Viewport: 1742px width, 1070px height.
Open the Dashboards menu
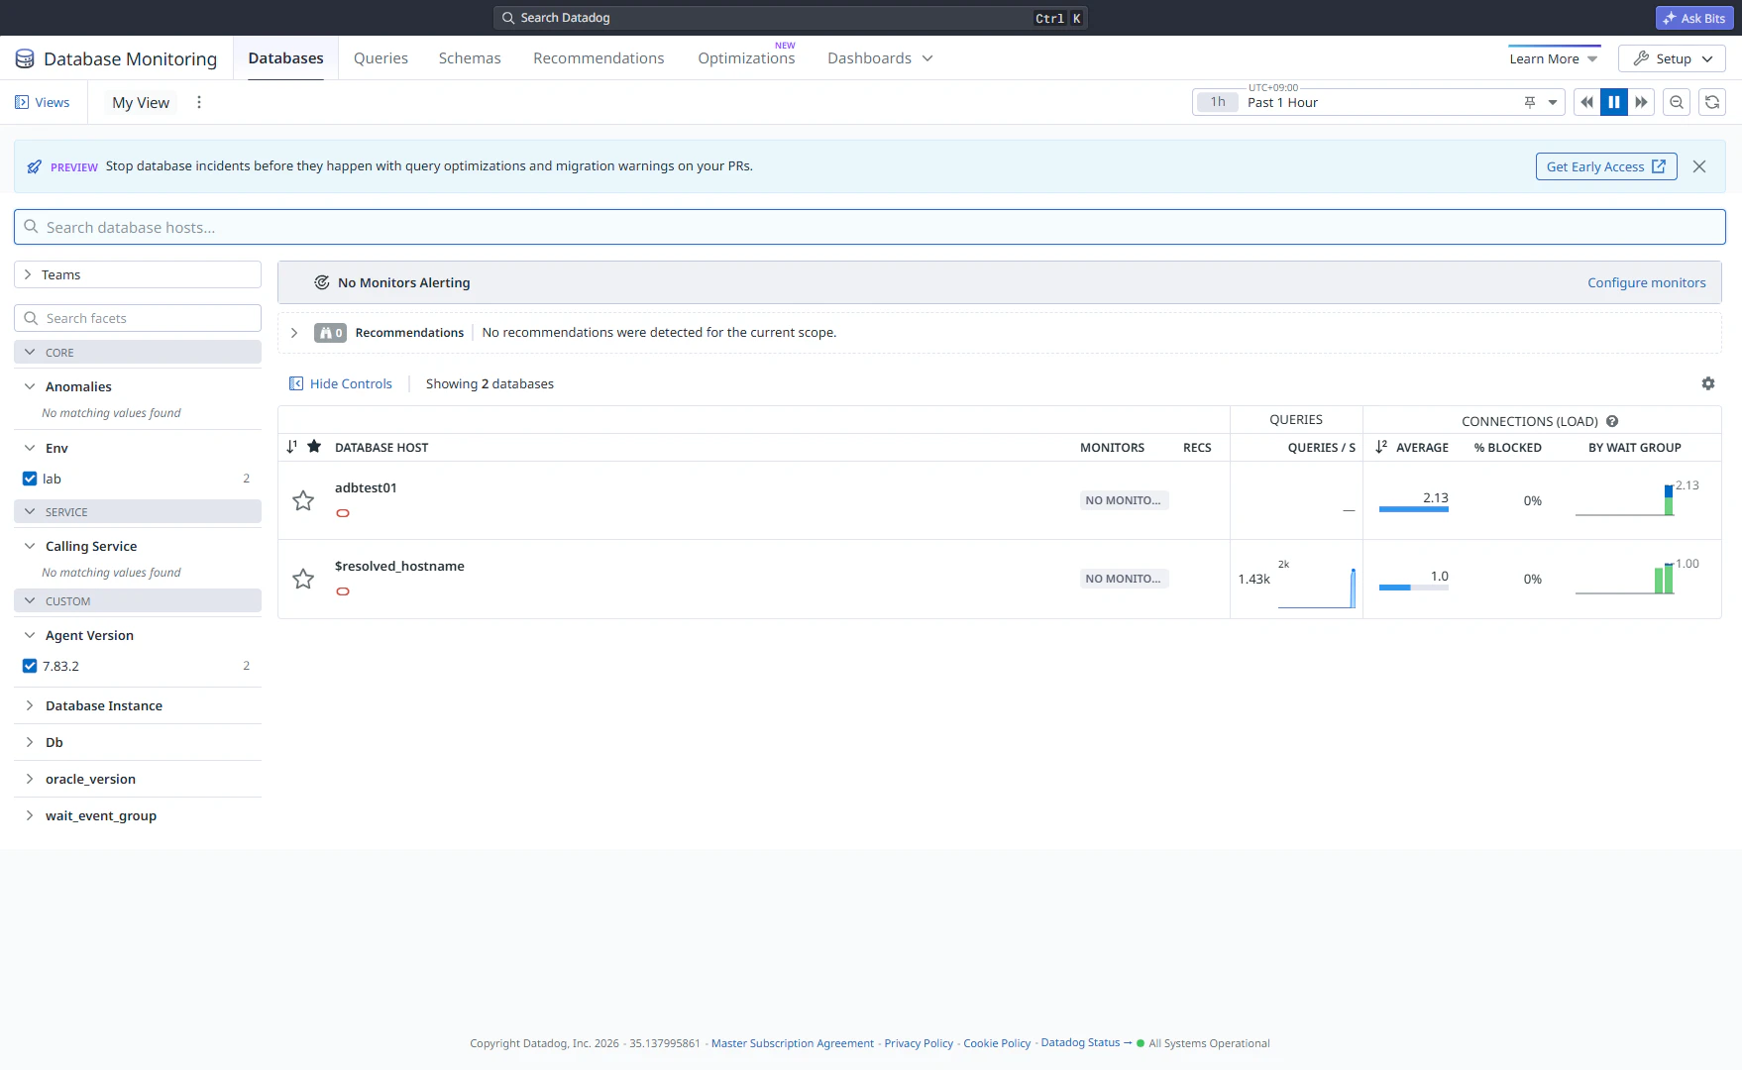coord(880,58)
